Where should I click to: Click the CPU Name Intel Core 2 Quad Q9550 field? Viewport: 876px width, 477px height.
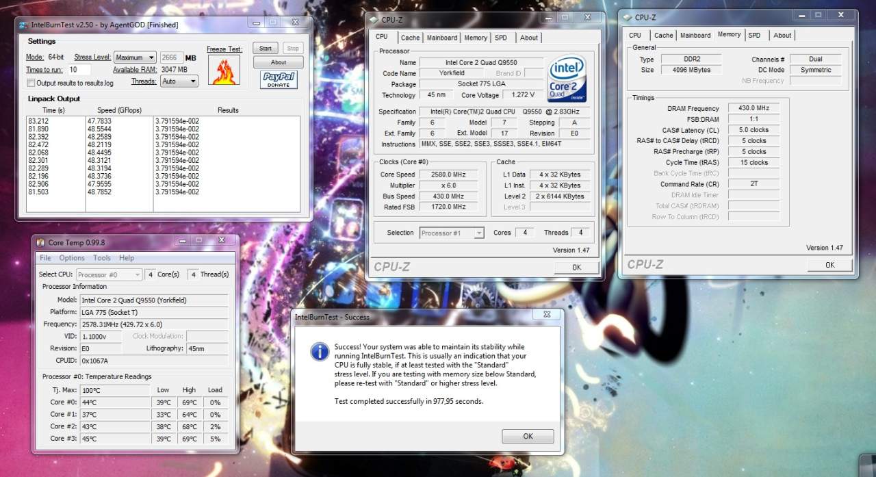point(482,62)
